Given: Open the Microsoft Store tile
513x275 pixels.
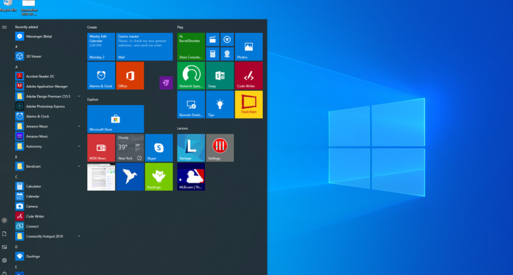Looking at the screenshot, I should click(x=115, y=119).
